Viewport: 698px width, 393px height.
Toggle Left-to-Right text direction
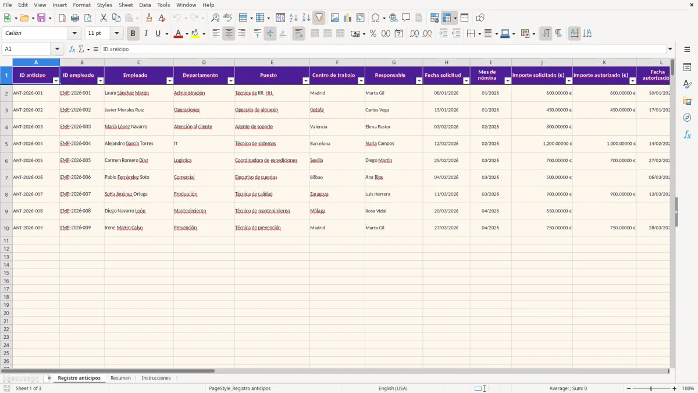546,34
